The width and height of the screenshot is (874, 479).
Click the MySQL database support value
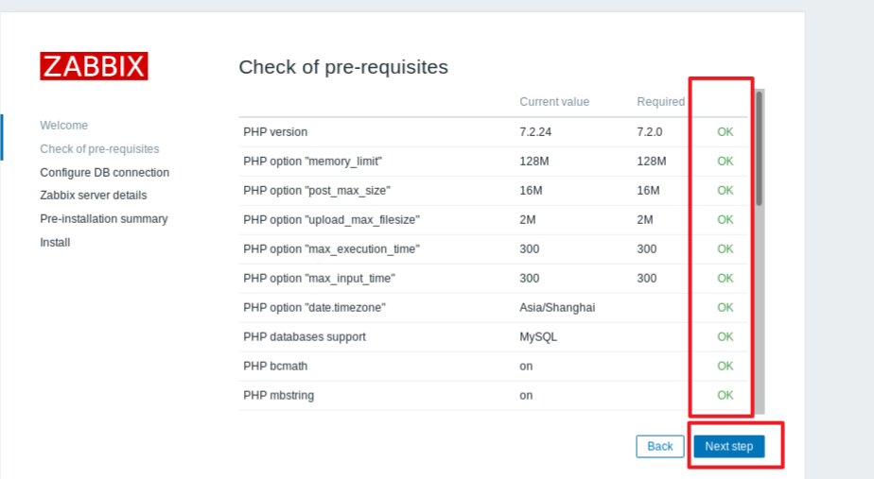tap(537, 337)
